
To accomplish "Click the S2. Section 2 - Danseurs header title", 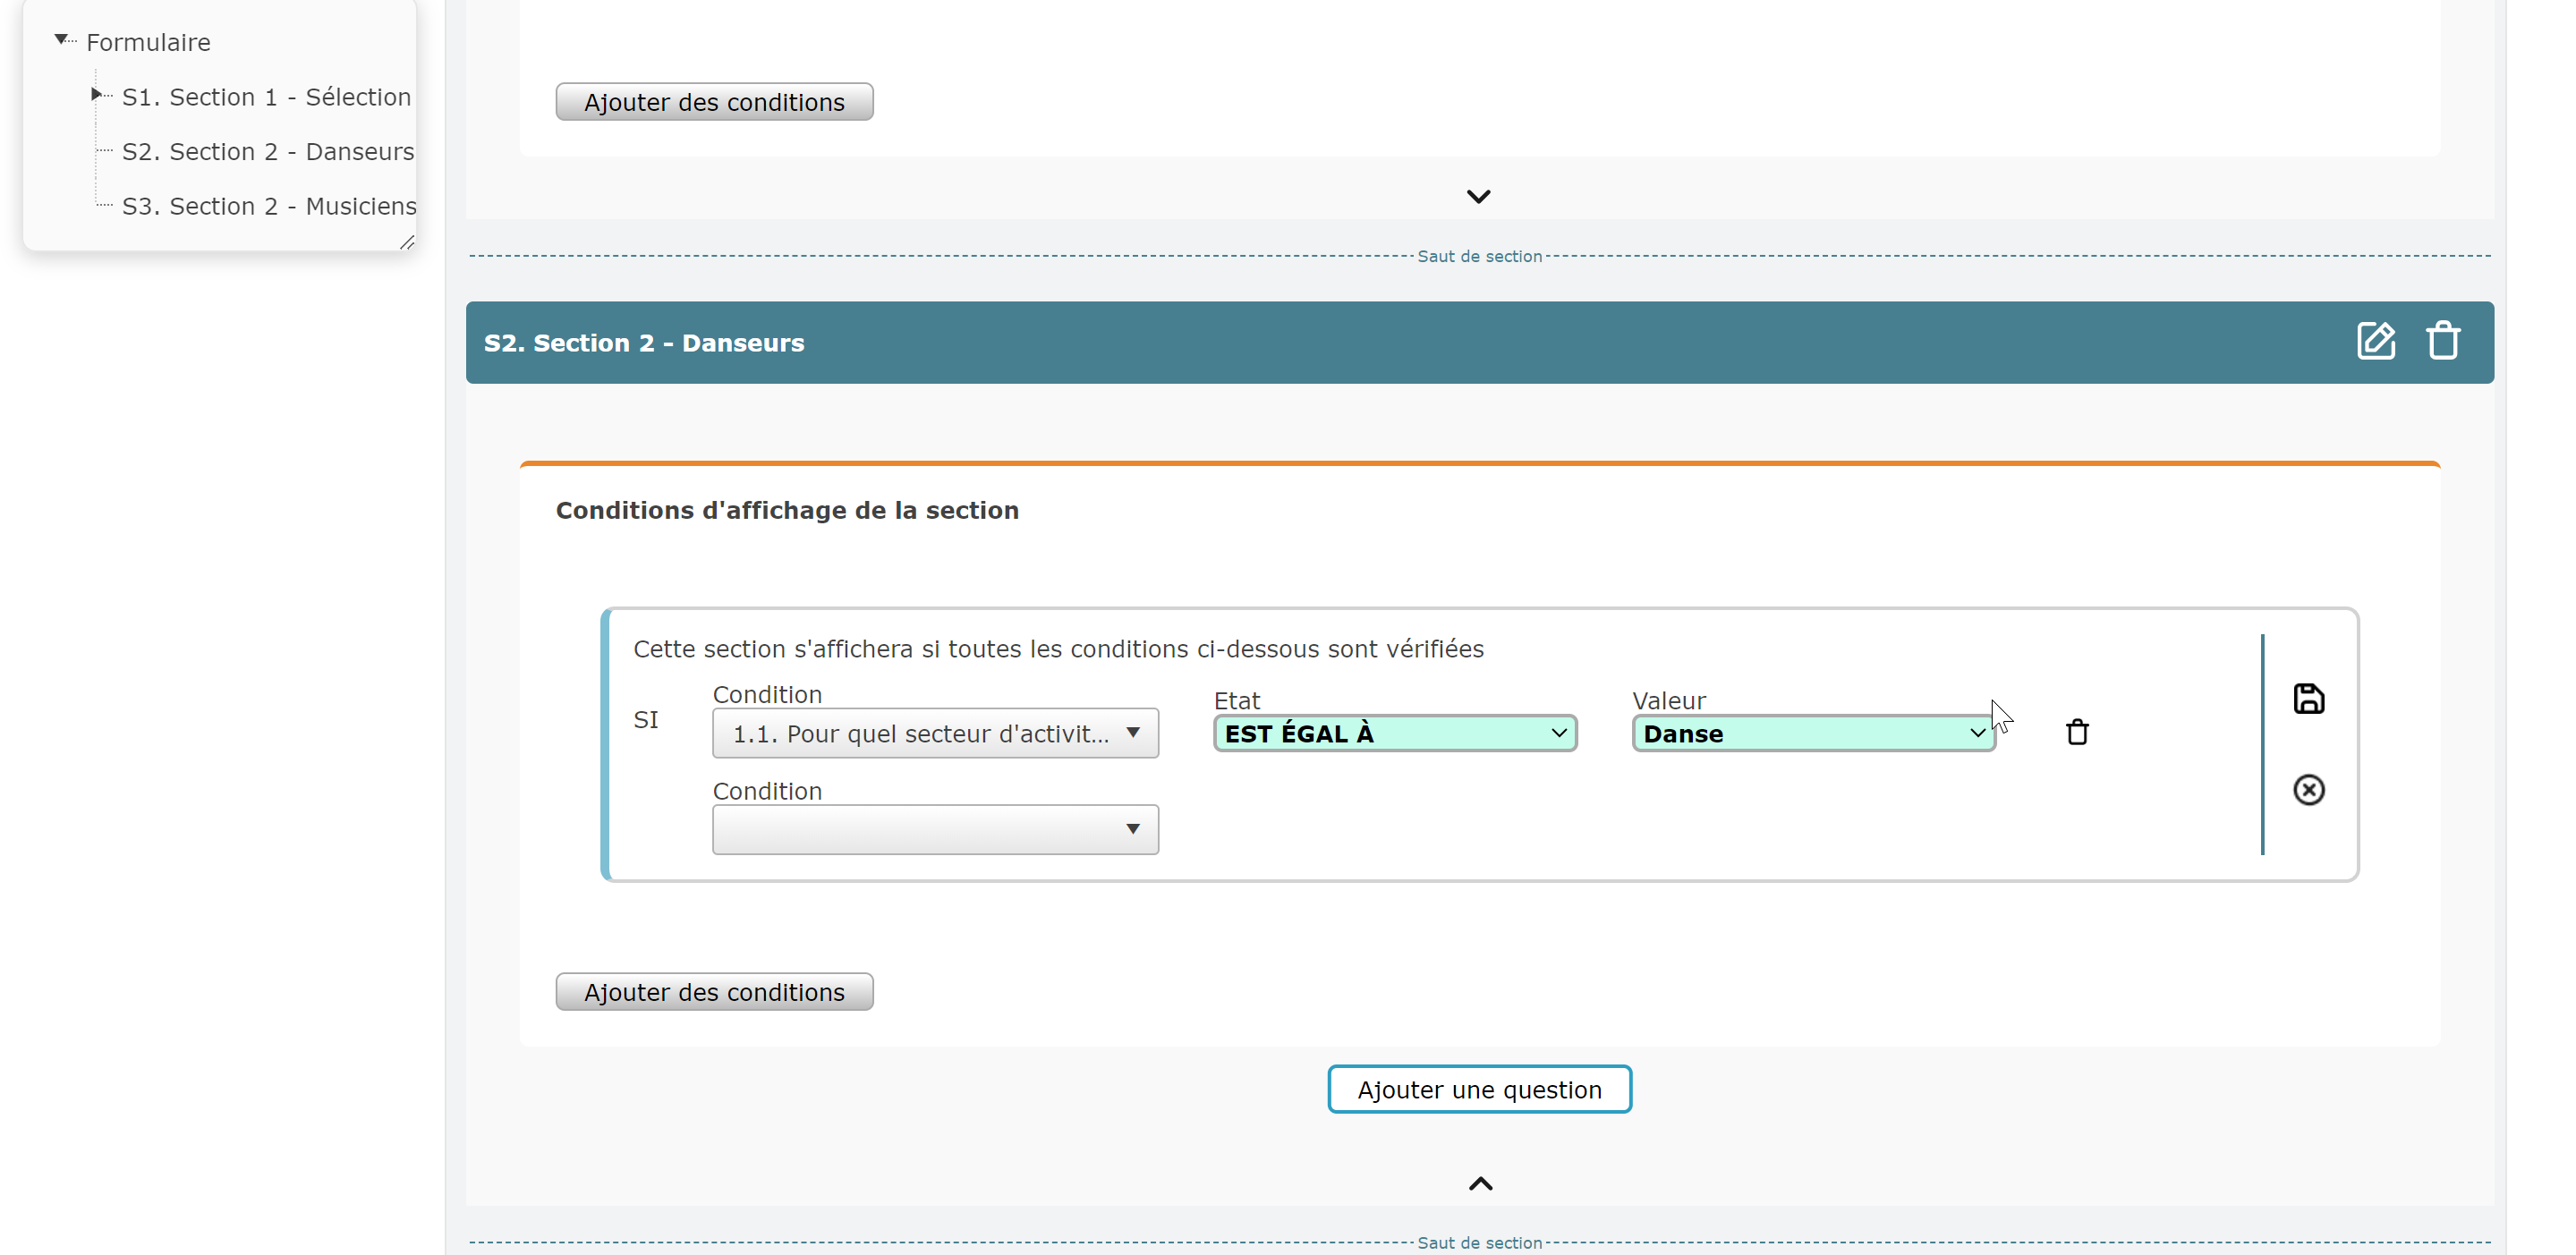I will 644,343.
